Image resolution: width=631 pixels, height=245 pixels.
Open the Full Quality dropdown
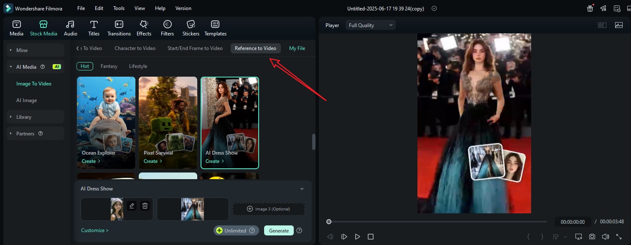point(371,25)
